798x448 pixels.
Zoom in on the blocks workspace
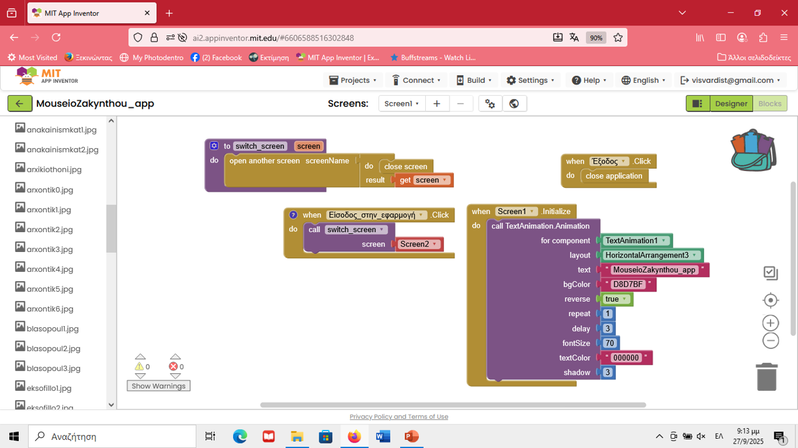(x=771, y=323)
